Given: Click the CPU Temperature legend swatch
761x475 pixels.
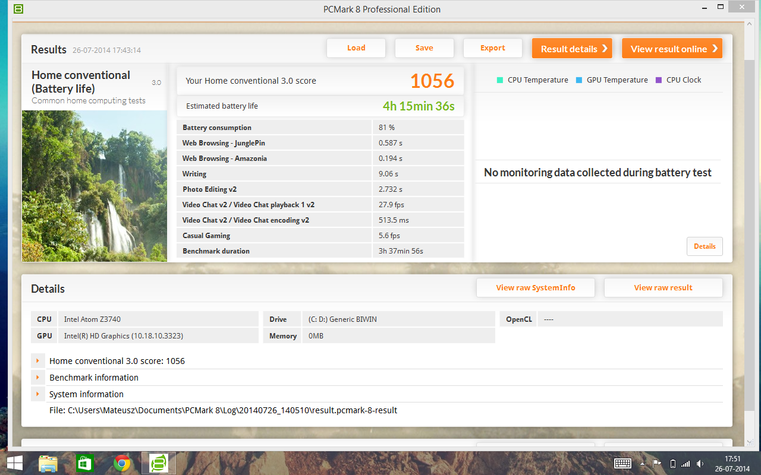Looking at the screenshot, I should tap(500, 80).
